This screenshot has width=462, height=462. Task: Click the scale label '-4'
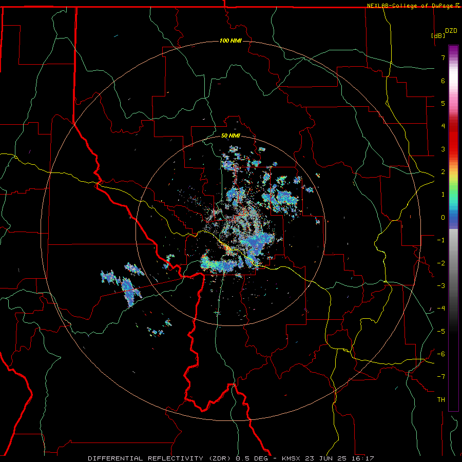(x=441, y=308)
